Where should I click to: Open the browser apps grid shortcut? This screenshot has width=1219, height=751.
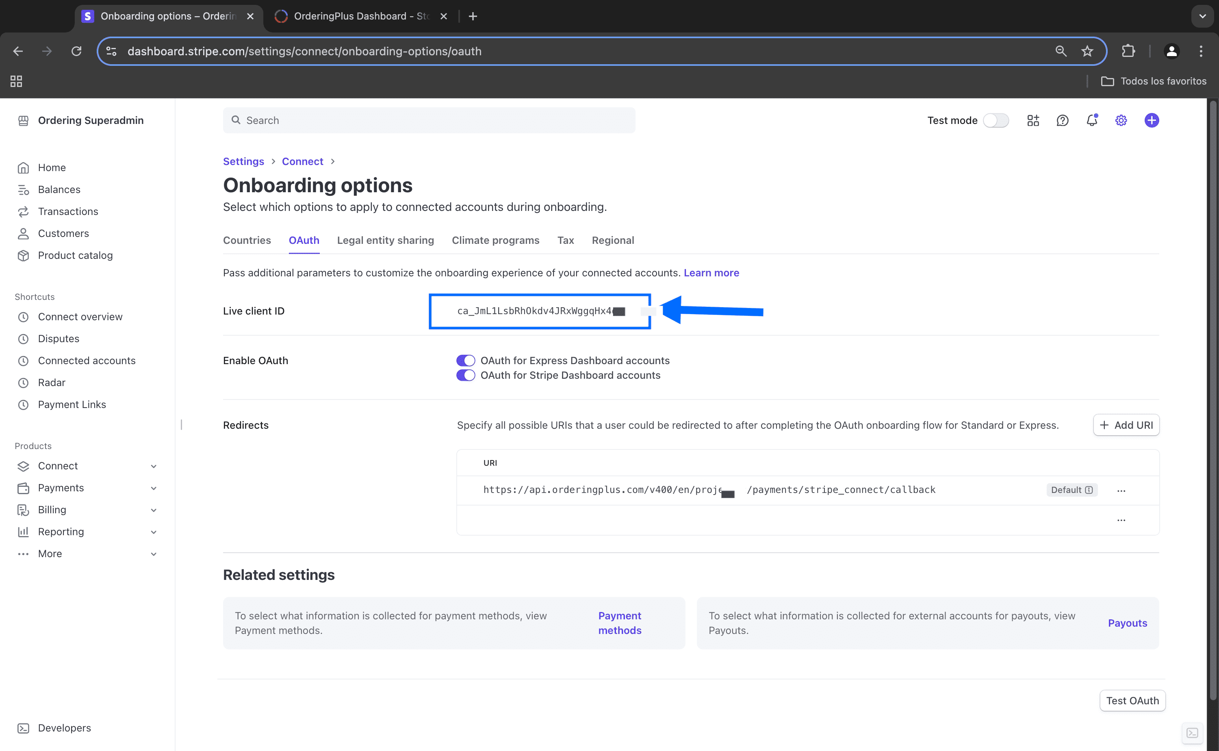tap(16, 81)
